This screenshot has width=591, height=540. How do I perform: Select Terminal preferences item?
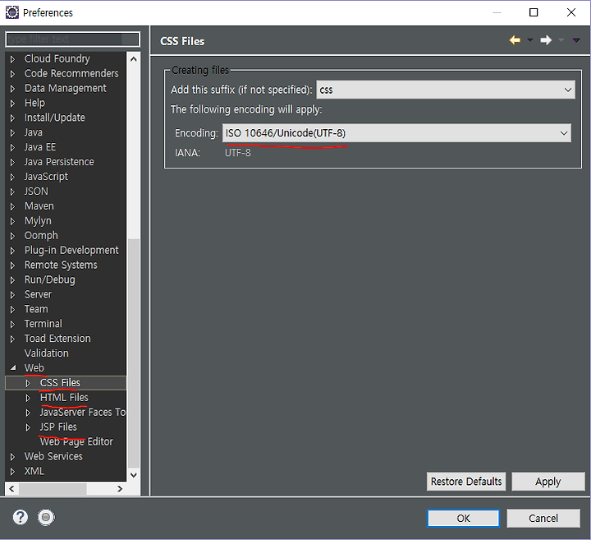pos(43,324)
